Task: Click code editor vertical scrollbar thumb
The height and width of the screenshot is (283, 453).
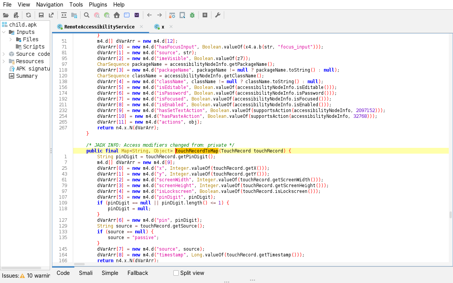Action: 450,215
